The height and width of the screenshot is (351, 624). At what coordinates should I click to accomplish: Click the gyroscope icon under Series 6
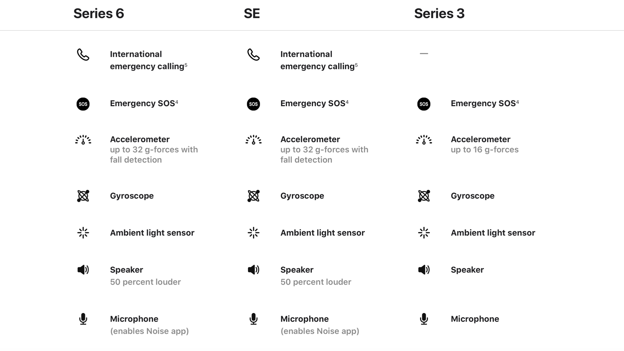[83, 196]
